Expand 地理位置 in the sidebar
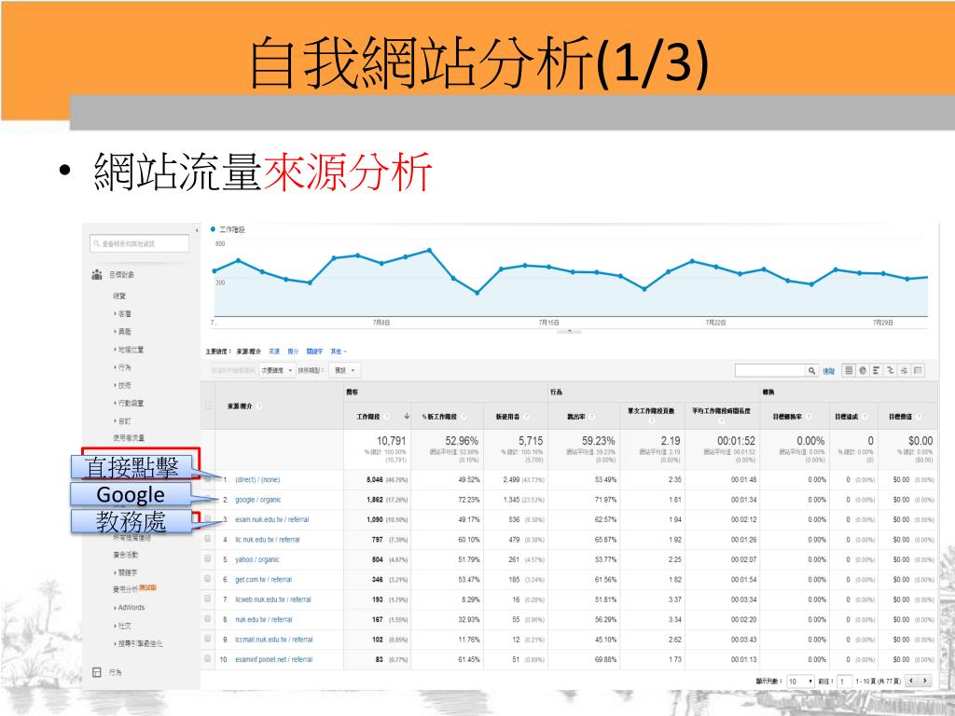955x716 pixels. (129, 350)
